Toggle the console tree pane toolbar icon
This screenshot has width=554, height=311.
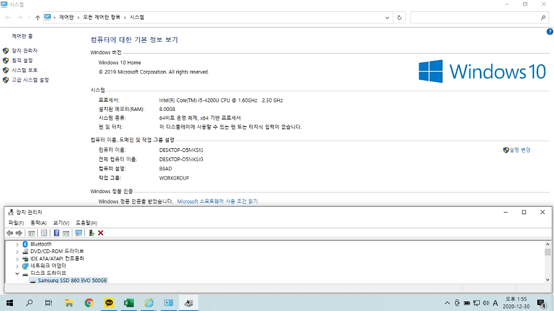(x=31, y=233)
